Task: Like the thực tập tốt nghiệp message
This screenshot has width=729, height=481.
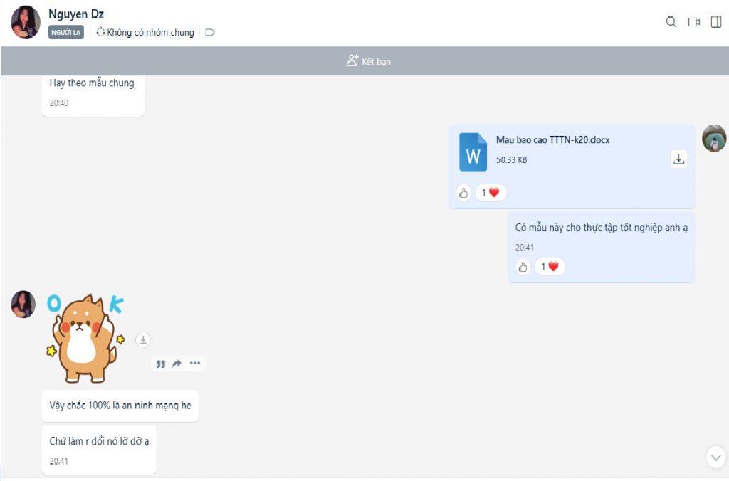Action: (523, 267)
